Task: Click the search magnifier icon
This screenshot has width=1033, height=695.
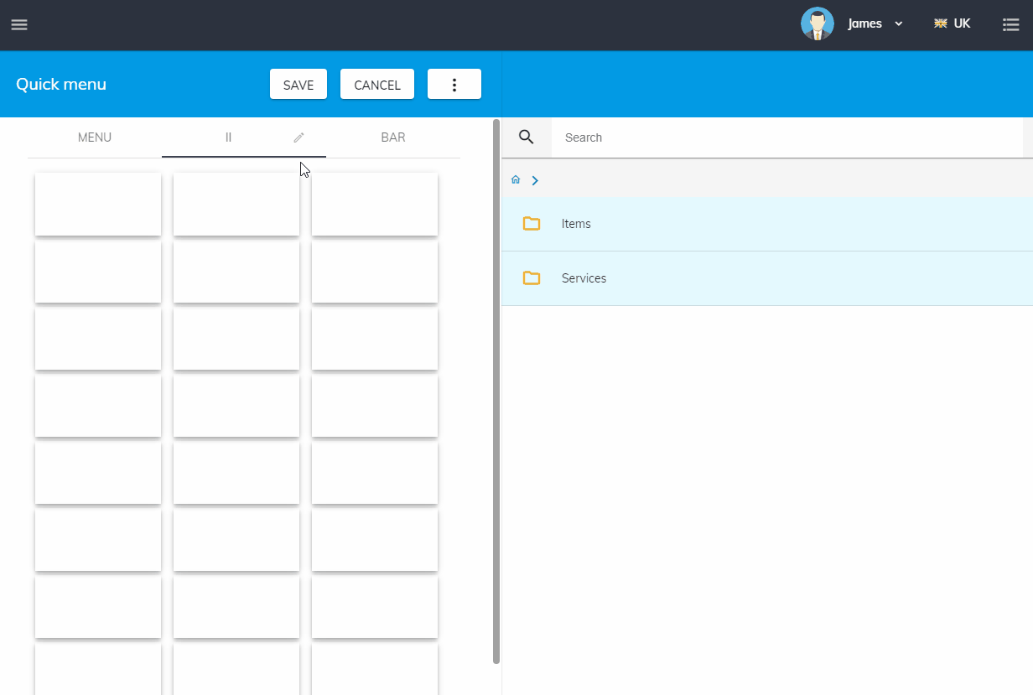Action: click(x=526, y=137)
